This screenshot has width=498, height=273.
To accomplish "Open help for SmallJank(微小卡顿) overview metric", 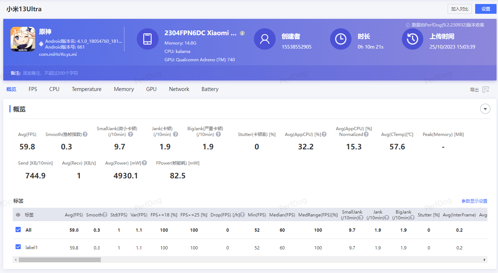I will (x=131, y=134).
